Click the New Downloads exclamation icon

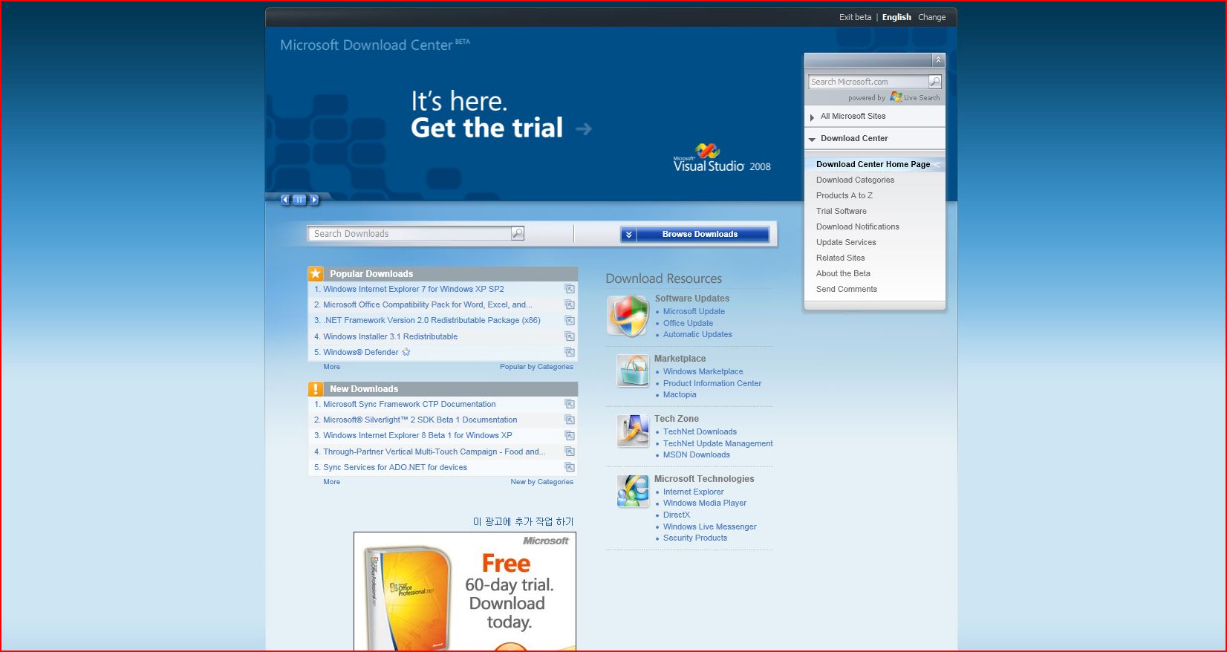[x=316, y=388]
